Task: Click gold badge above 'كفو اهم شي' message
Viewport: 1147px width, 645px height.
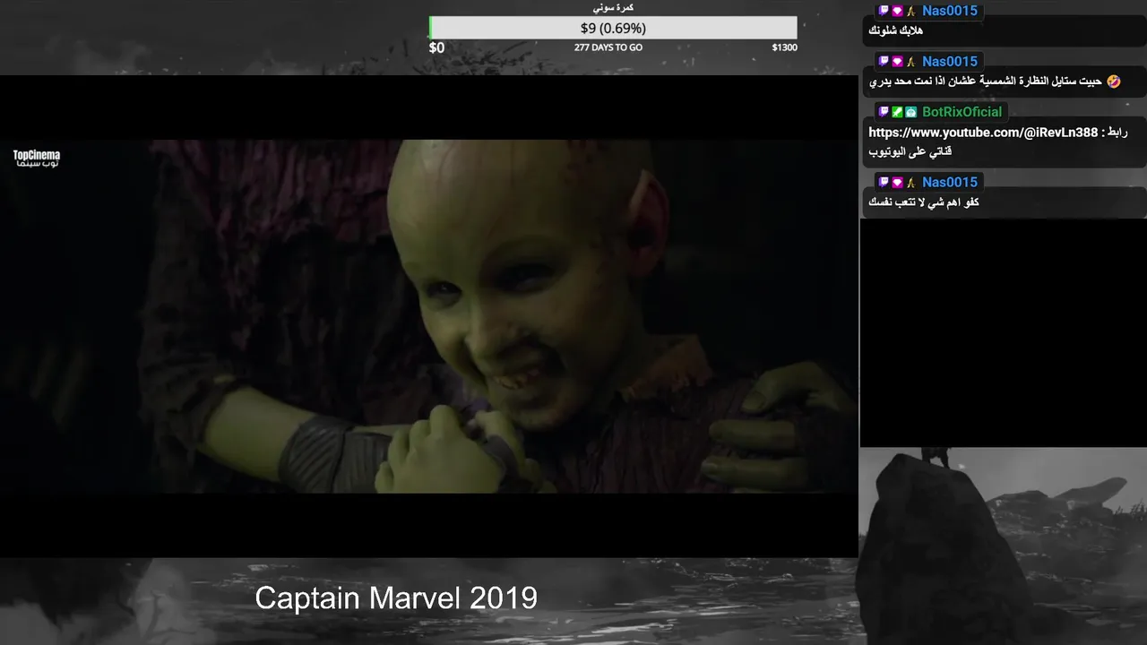Action: (910, 182)
